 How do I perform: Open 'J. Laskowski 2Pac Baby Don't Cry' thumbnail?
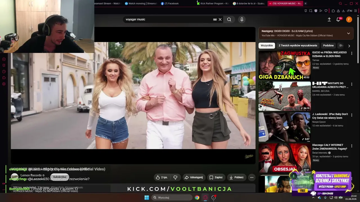[x=285, y=127]
